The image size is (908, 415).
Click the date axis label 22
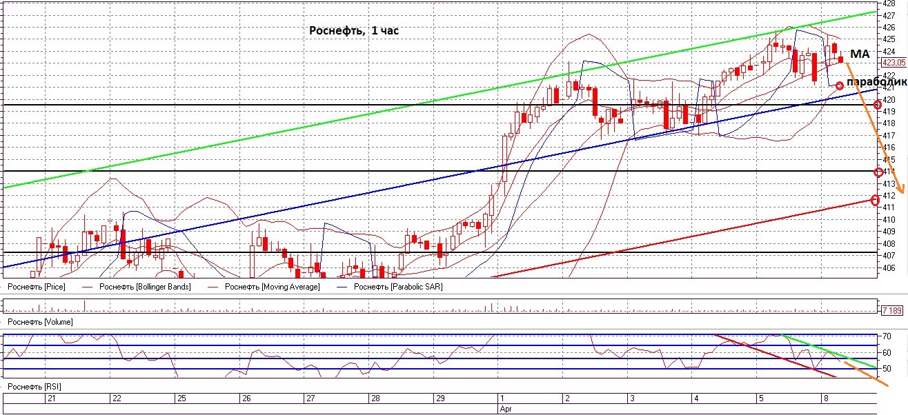click(117, 399)
